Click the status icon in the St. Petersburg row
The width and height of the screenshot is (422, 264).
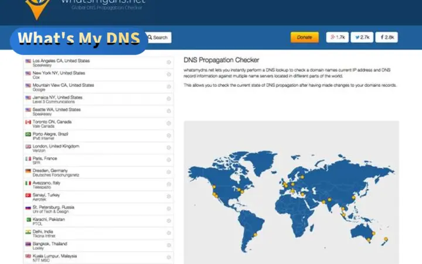(169, 208)
